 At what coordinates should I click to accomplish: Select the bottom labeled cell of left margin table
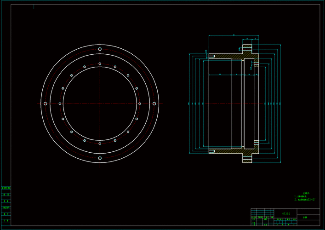click(x=6, y=220)
